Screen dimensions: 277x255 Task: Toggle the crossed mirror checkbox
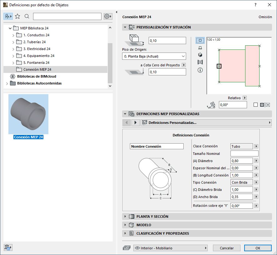[262, 105]
